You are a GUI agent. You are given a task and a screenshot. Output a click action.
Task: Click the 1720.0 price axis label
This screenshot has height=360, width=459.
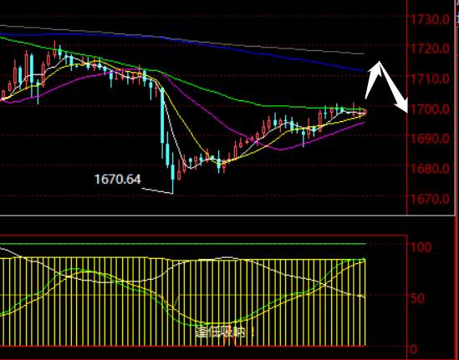click(430, 48)
